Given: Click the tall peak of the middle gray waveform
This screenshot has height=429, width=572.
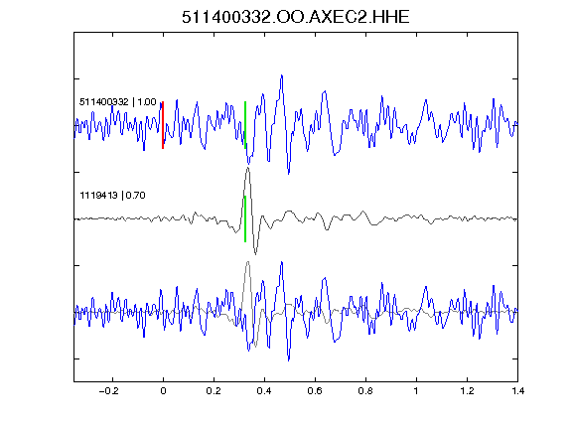Looking at the screenshot, I should (x=248, y=168).
